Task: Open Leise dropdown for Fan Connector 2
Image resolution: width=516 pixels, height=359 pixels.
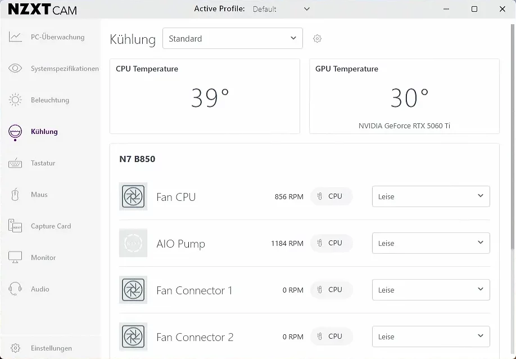Action: click(431, 336)
